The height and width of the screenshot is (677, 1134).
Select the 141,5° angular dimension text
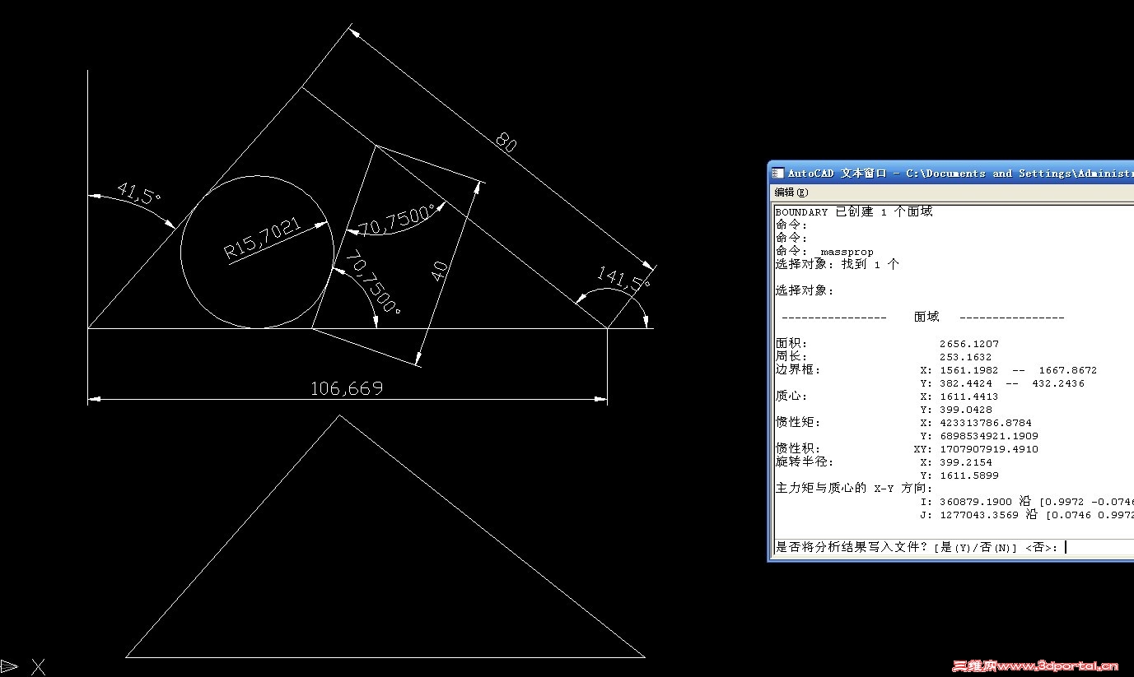[x=623, y=279]
